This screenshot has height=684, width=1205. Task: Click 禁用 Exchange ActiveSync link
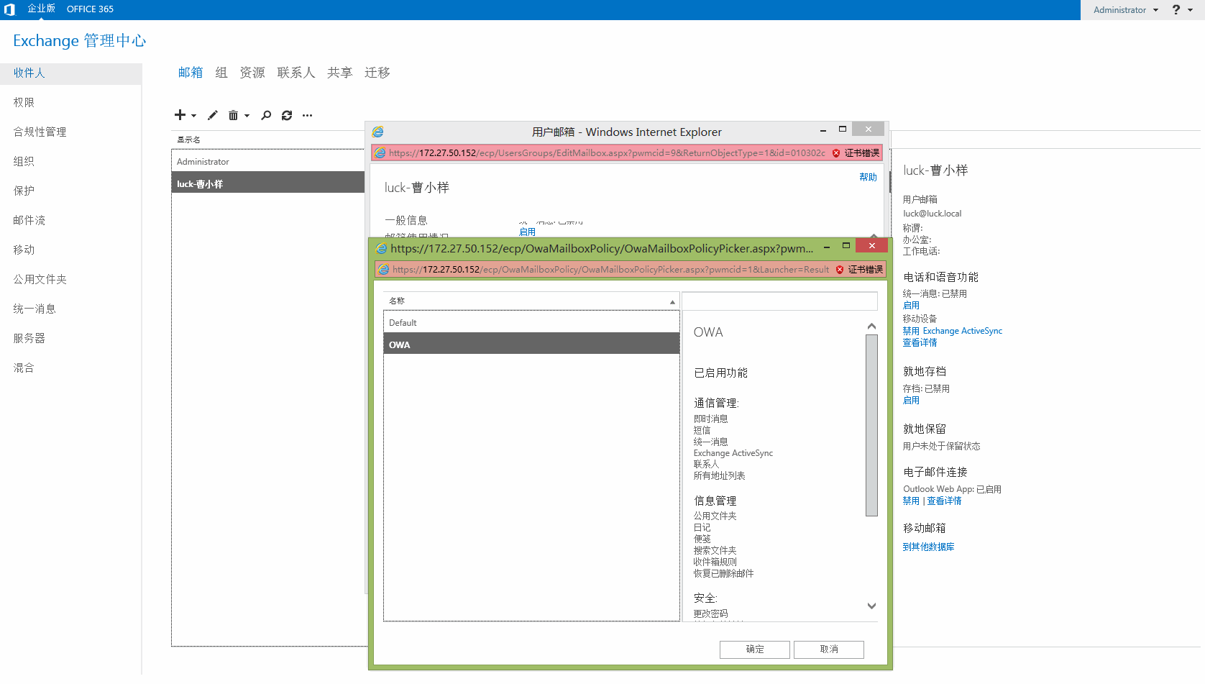pos(953,332)
